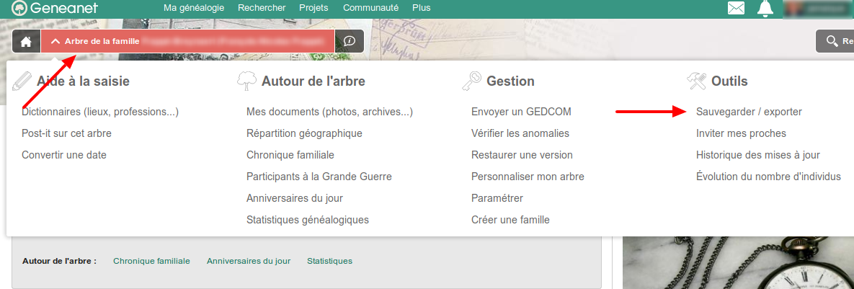Screen dimensions: 854x289
Task: Select Sauvegarder / exporter
Action: (x=749, y=112)
